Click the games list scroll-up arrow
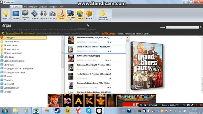Screen dimensions: 203x114 (128, 37)
